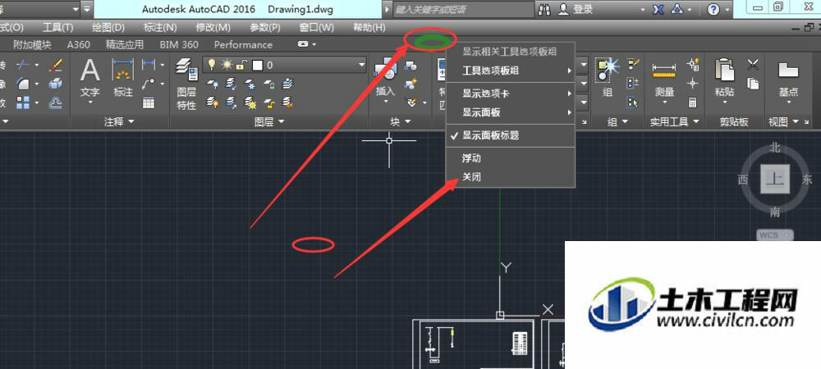Screen dimensions: 821x369
Task: Open the WCS dropdown under ViewCube
Action: point(775,235)
